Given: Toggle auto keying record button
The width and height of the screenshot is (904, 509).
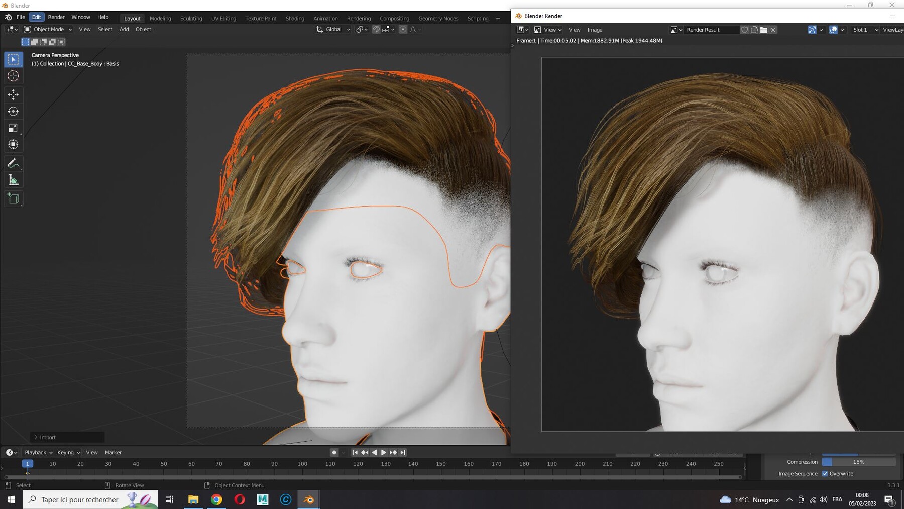Looking at the screenshot, I should tap(334, 453).
